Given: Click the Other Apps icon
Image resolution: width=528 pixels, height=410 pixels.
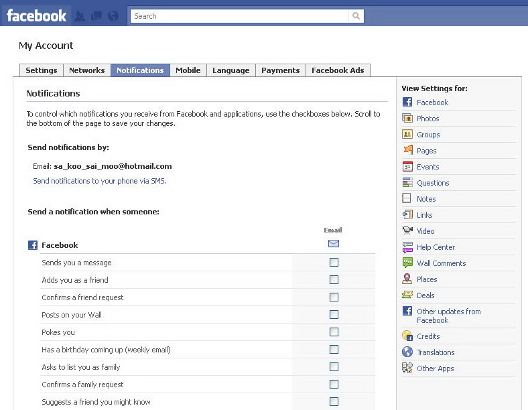Looking at the screenshot, I should pos(407,368).
